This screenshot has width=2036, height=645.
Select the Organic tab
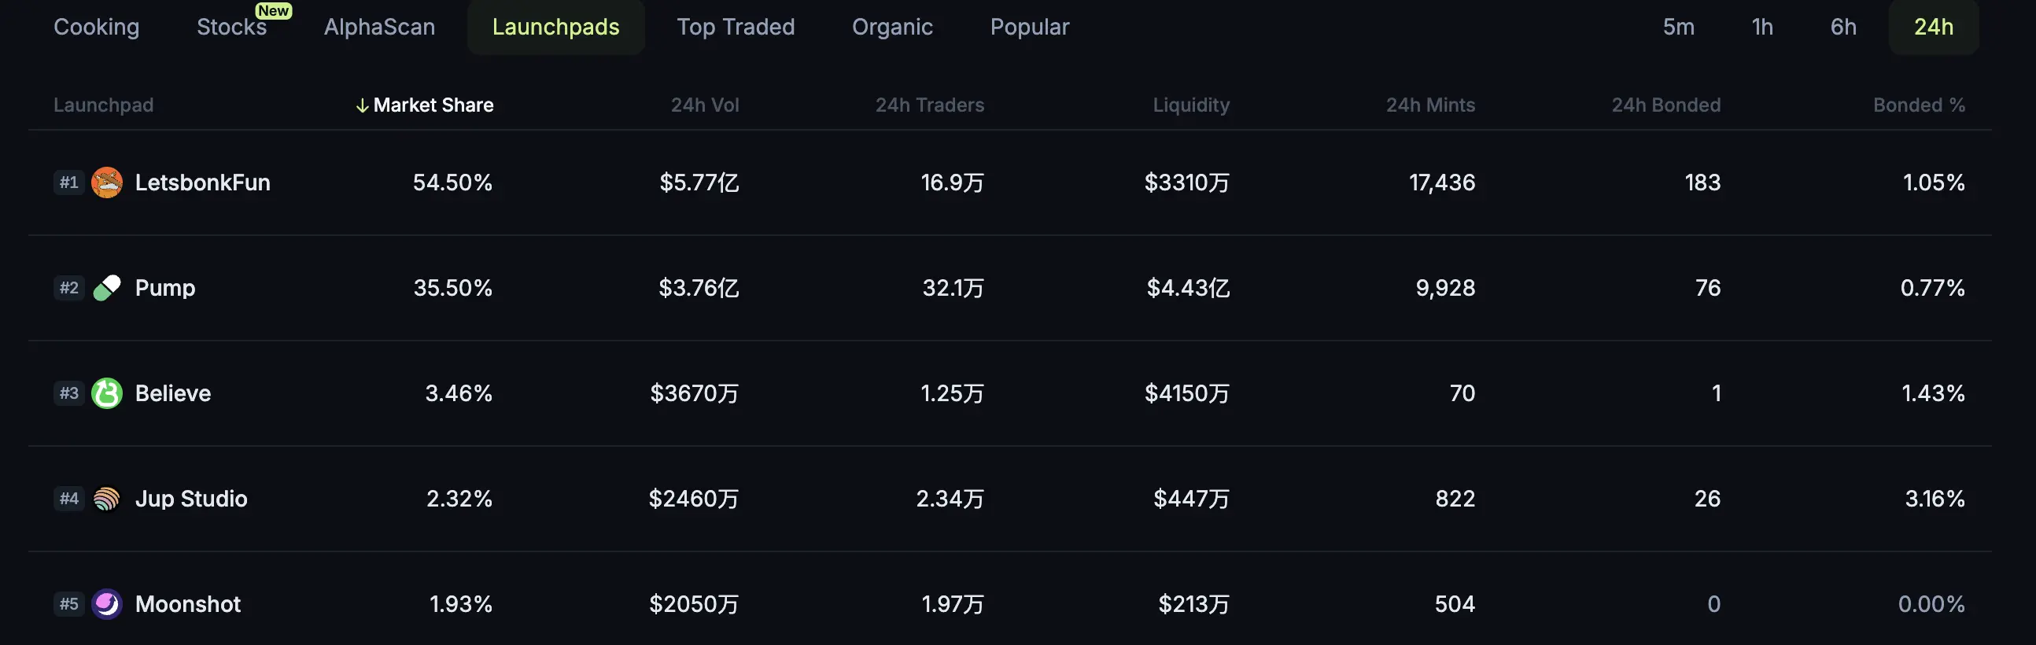(892, 27)
